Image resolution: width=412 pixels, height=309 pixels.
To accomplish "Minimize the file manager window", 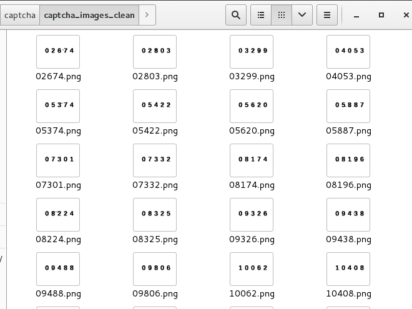I will [356, 16].
